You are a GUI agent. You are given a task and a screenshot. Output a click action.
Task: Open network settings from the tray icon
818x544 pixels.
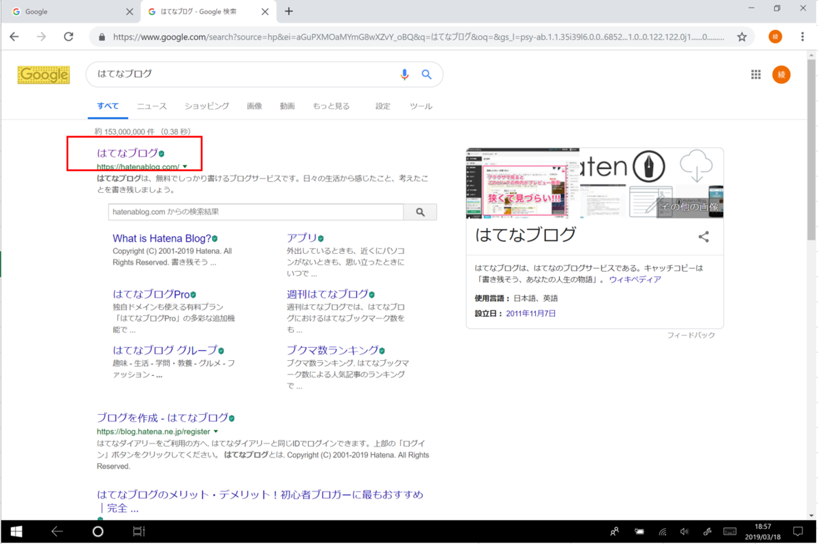(x=662, y=532)
